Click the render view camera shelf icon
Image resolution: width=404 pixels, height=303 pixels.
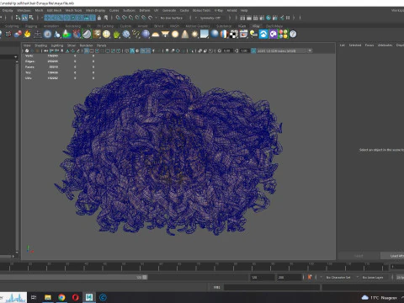[243, 35]
